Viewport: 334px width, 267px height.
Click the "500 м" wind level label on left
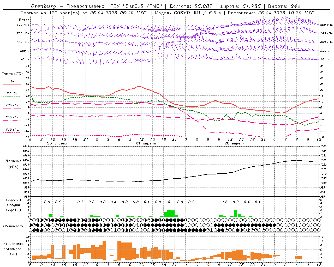coord(25,51)
